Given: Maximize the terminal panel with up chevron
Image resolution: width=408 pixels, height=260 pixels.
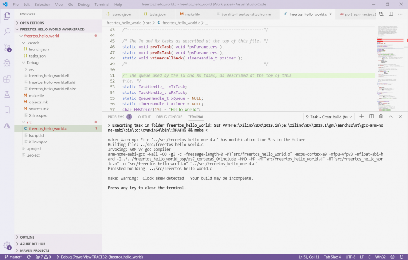Looking at the screenshot, I should point(391,117).
